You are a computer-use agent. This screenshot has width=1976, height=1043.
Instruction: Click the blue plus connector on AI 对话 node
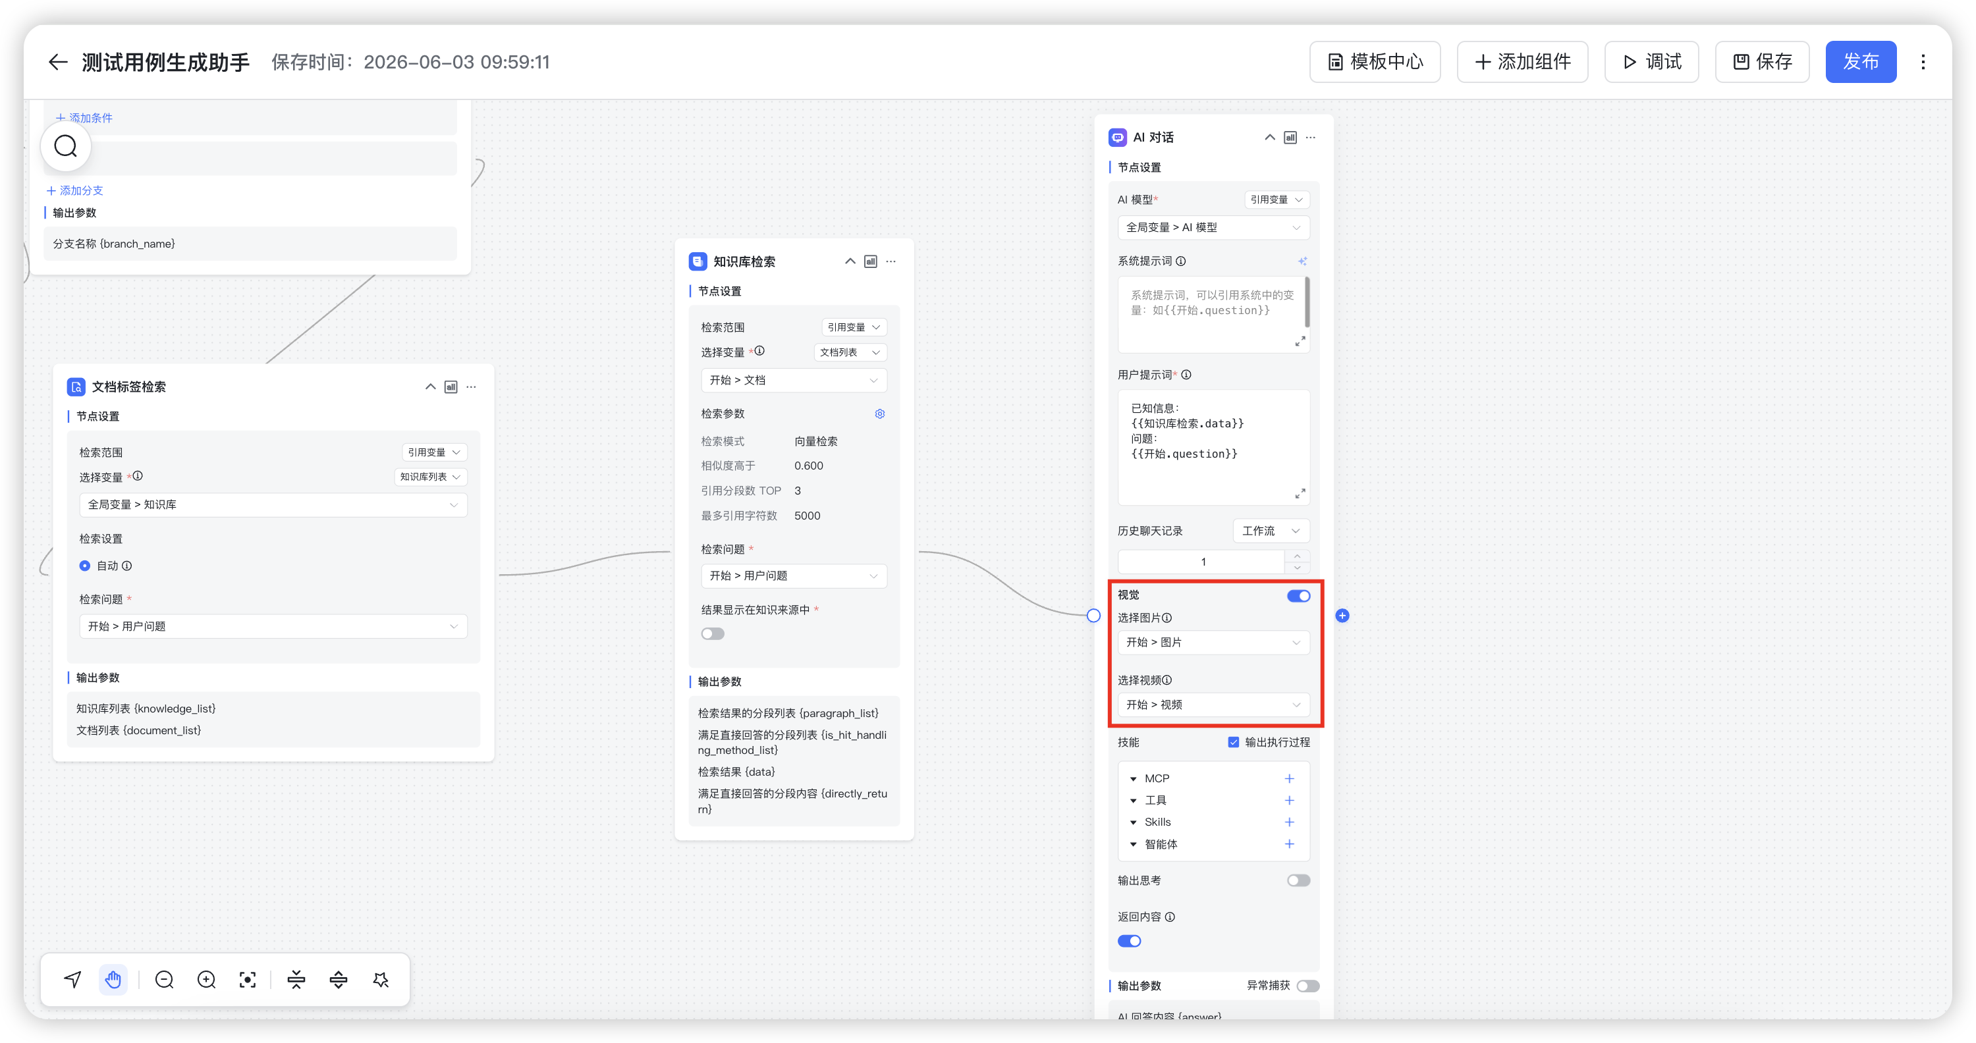(x=1342, y=615)
